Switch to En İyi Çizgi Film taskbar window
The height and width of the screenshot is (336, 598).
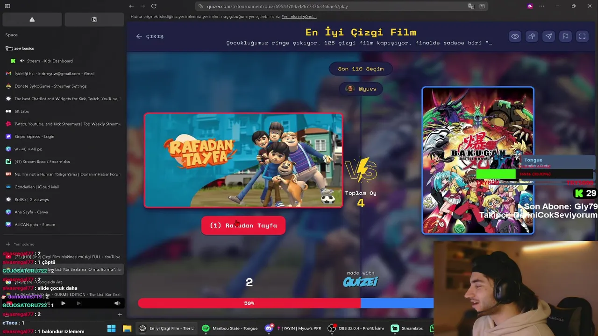[x=167, y=328]
